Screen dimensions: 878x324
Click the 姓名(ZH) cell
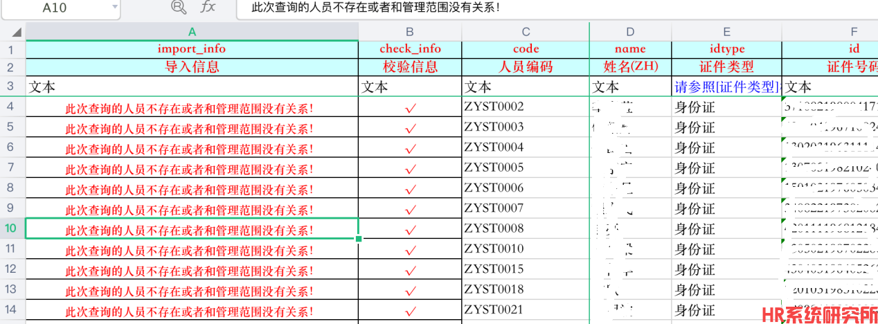point(630,67)
